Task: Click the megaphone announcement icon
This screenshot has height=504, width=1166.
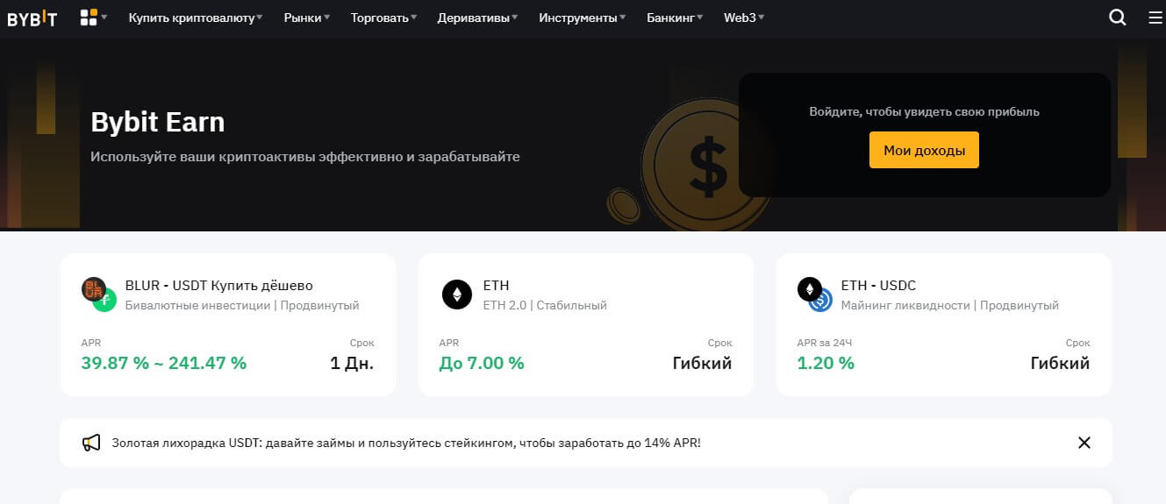Action: click(91, 443)
